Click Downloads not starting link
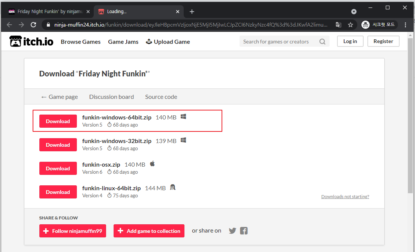 pyautogui.click(x=345, y=197)
